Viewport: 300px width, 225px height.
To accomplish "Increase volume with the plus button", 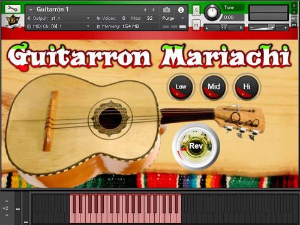I will (286, 28).
